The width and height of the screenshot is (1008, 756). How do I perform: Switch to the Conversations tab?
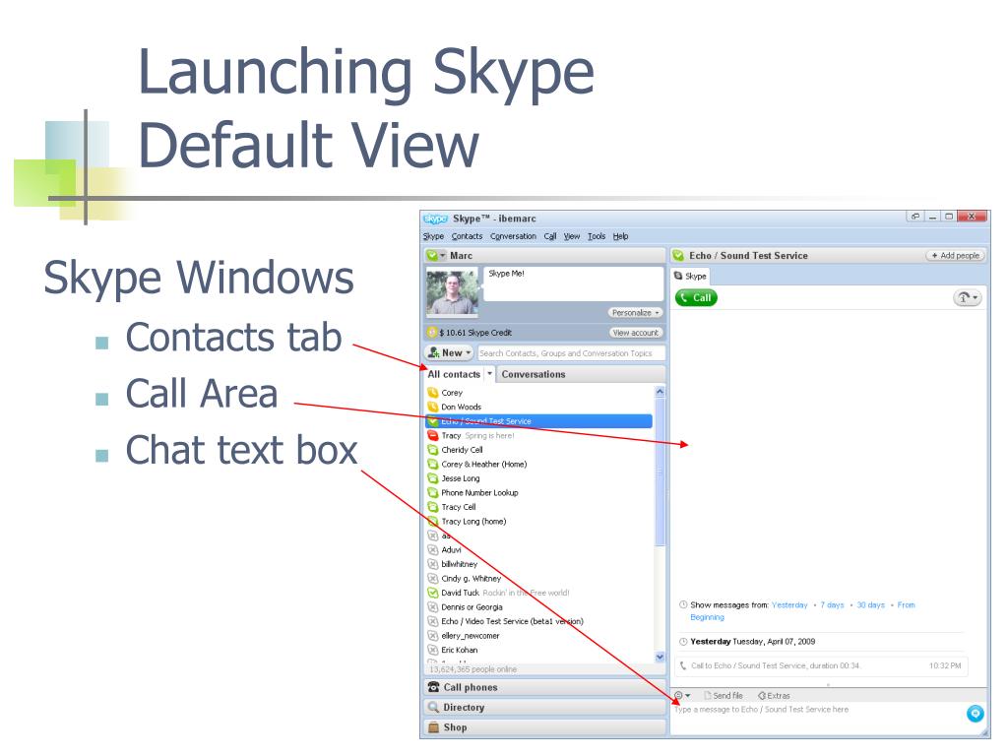[533, 374]
